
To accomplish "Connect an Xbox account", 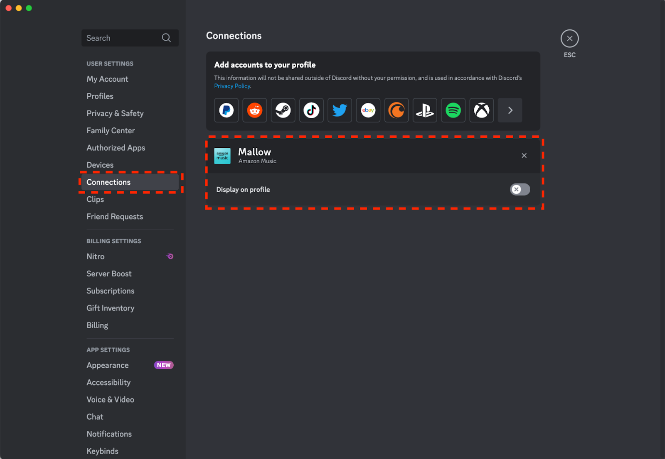I will click(482, 110).
